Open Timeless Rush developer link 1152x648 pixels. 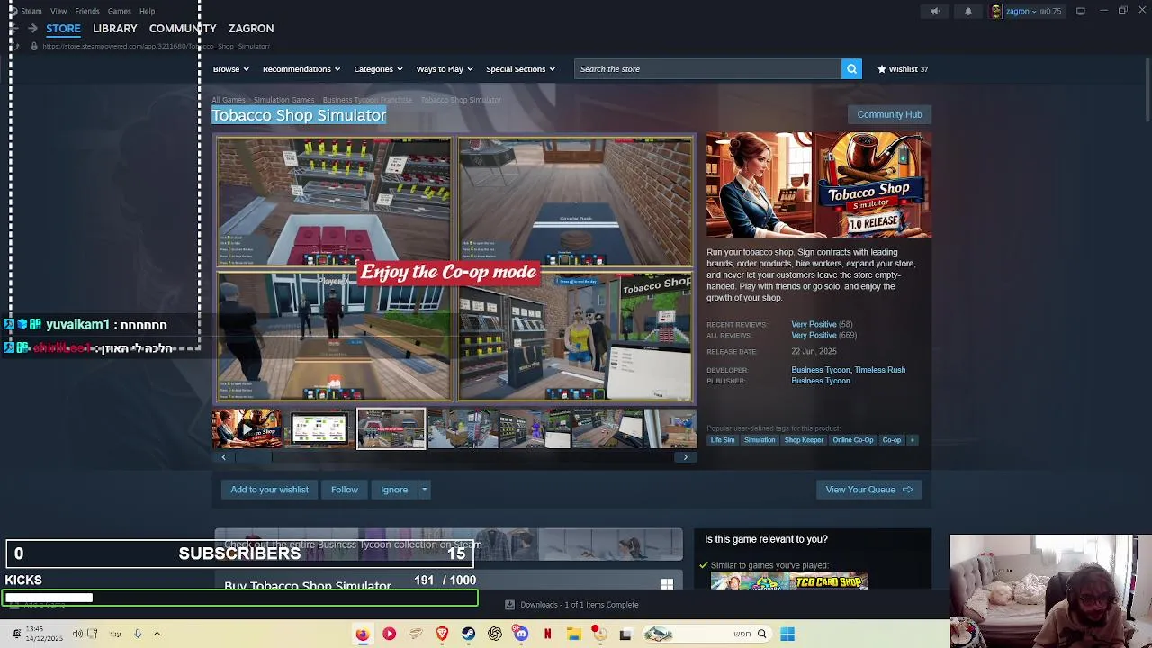(x=880, y=370)
